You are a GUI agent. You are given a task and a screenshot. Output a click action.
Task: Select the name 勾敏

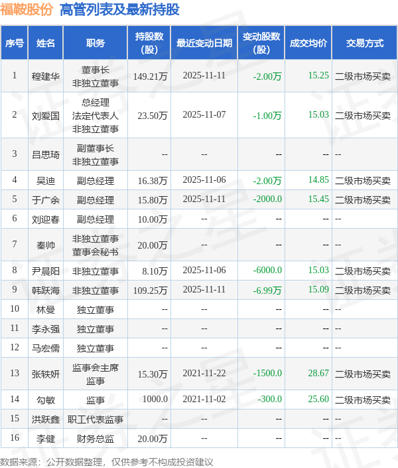[x=46, y=400]
